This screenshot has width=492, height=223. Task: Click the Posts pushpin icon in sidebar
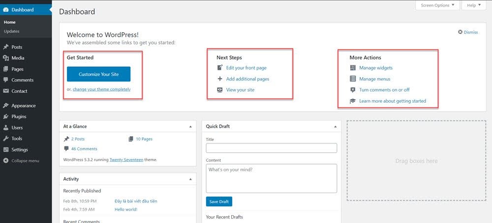click(x=5, y=47)
